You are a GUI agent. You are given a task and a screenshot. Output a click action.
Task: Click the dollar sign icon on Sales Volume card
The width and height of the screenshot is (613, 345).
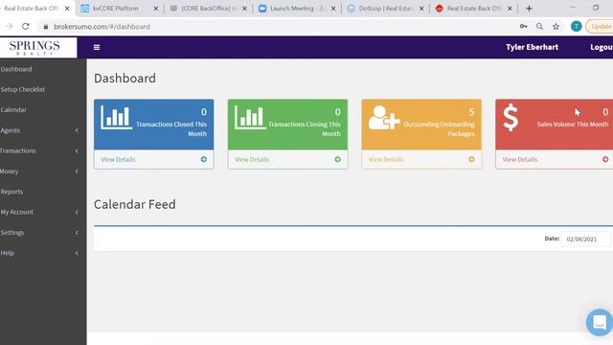click(511, 117)
